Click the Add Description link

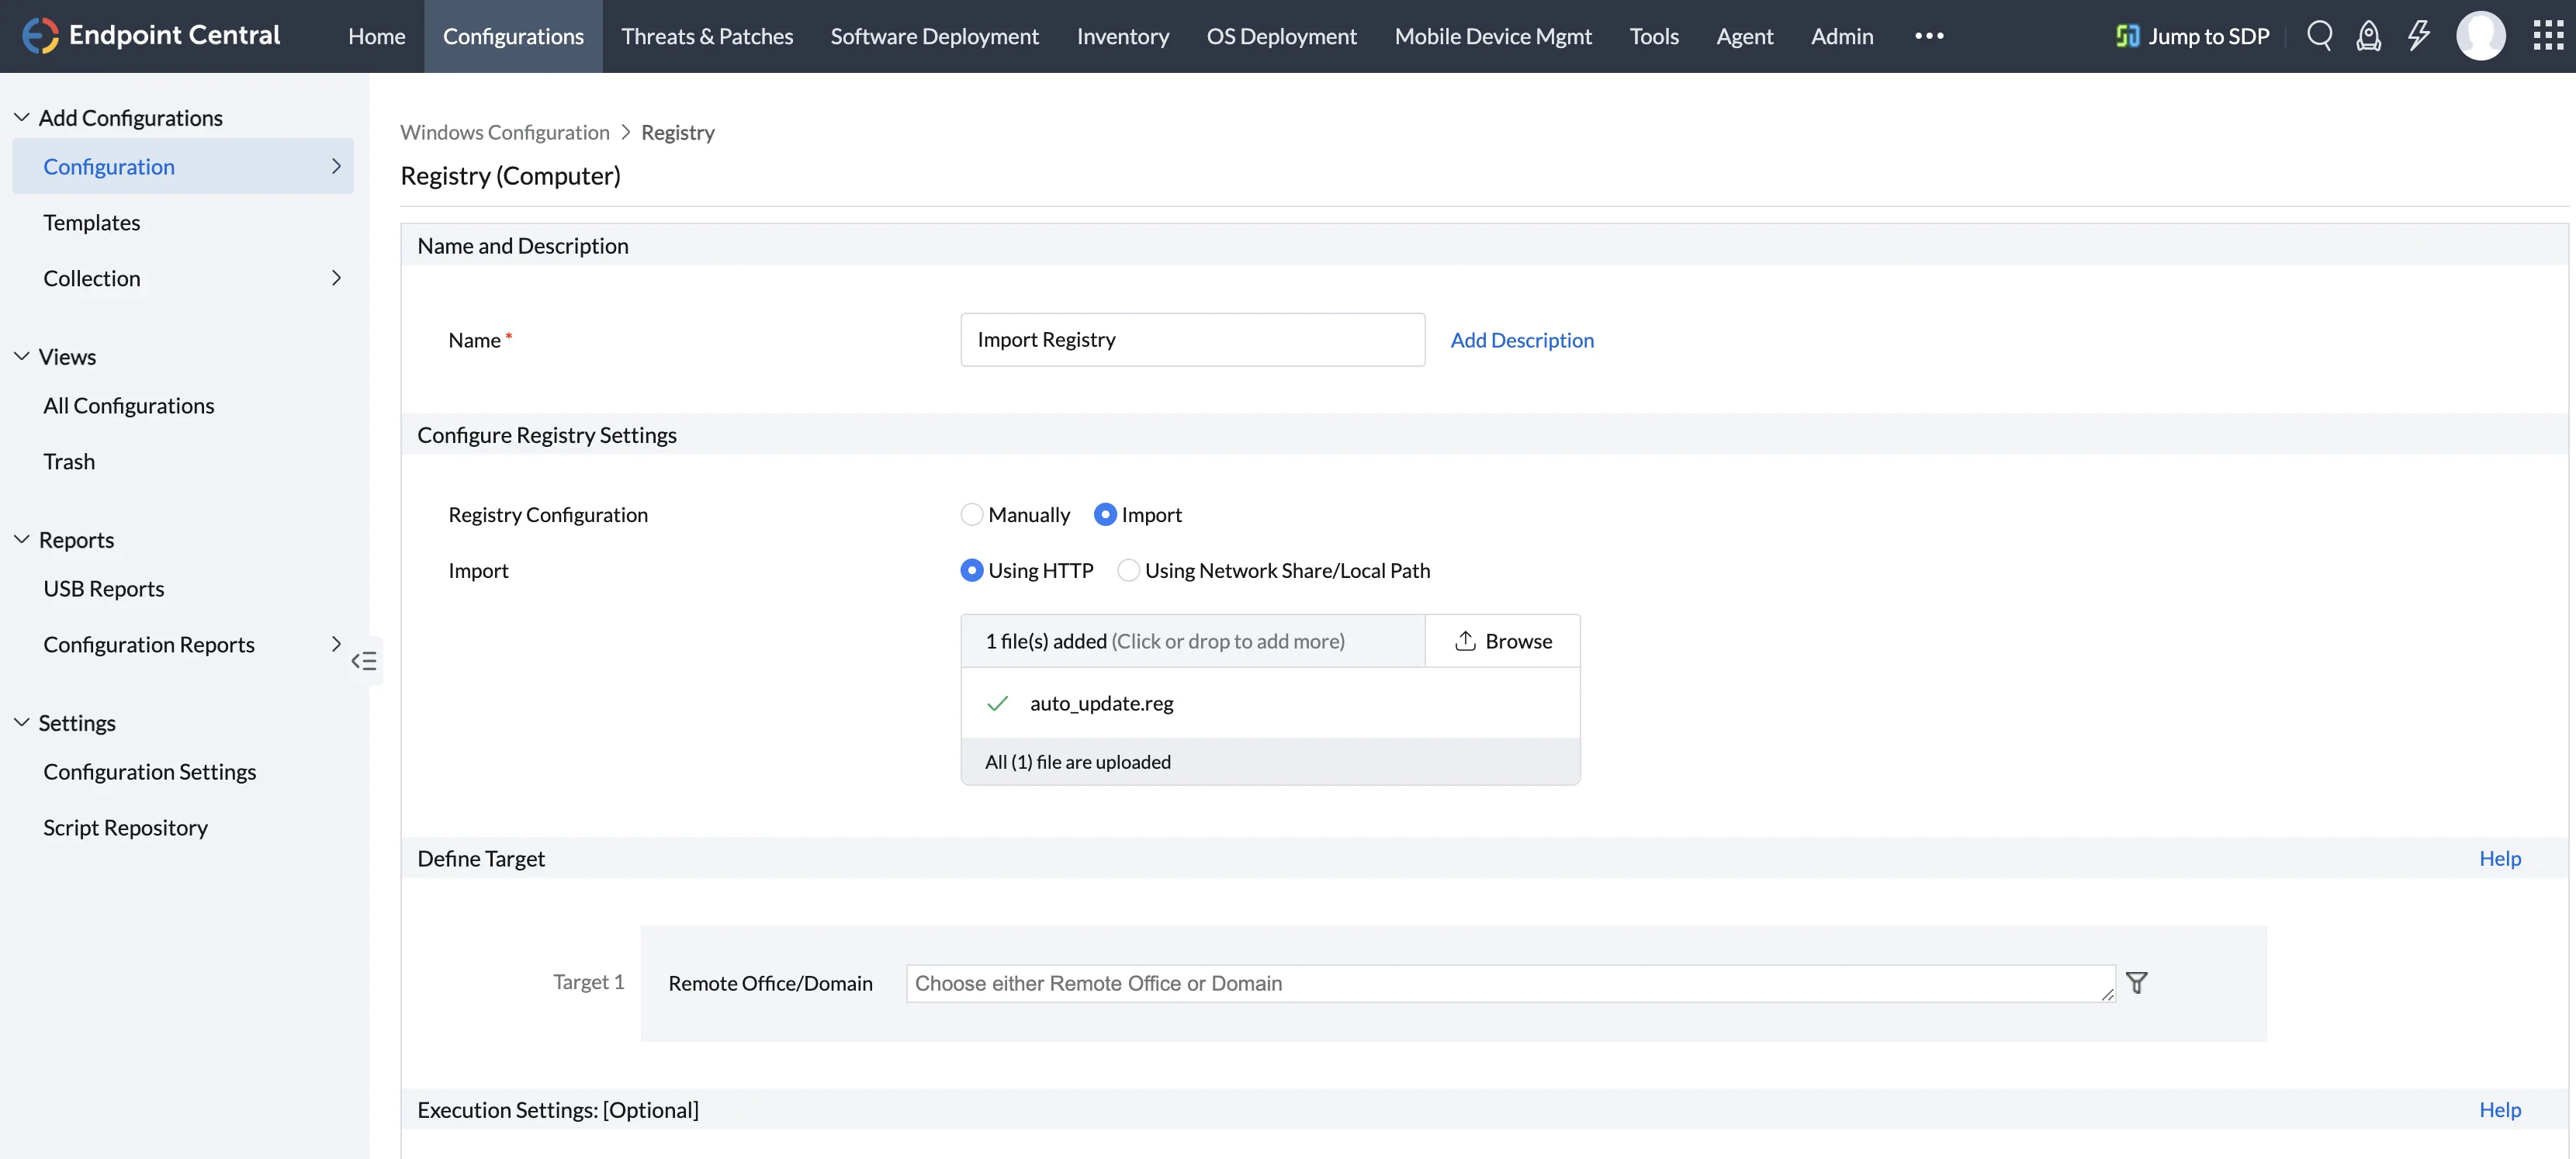[x=1522, y=340]
